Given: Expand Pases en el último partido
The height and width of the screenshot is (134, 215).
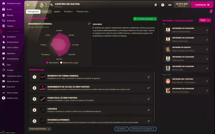Looking at the screenshot, I should tap(148, 99).
